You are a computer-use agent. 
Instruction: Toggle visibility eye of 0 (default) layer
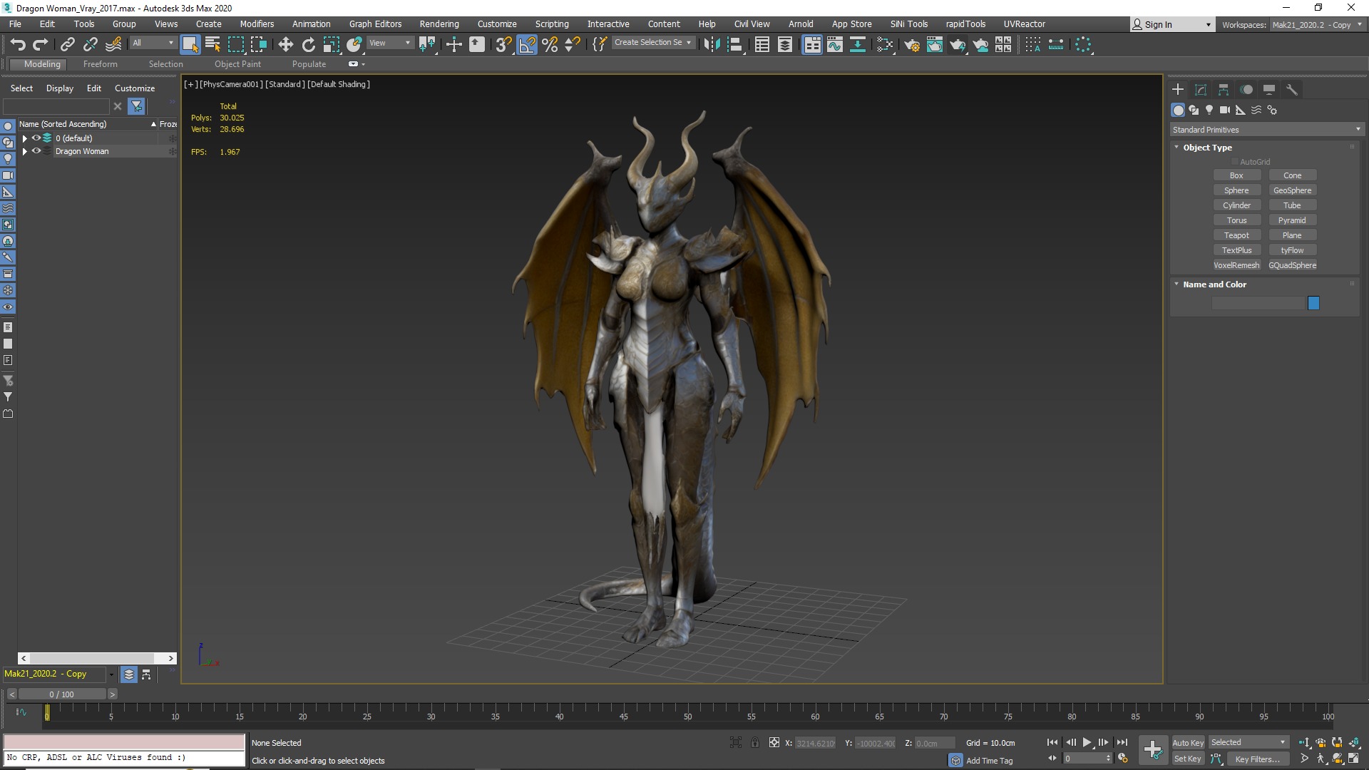(36, 138)
